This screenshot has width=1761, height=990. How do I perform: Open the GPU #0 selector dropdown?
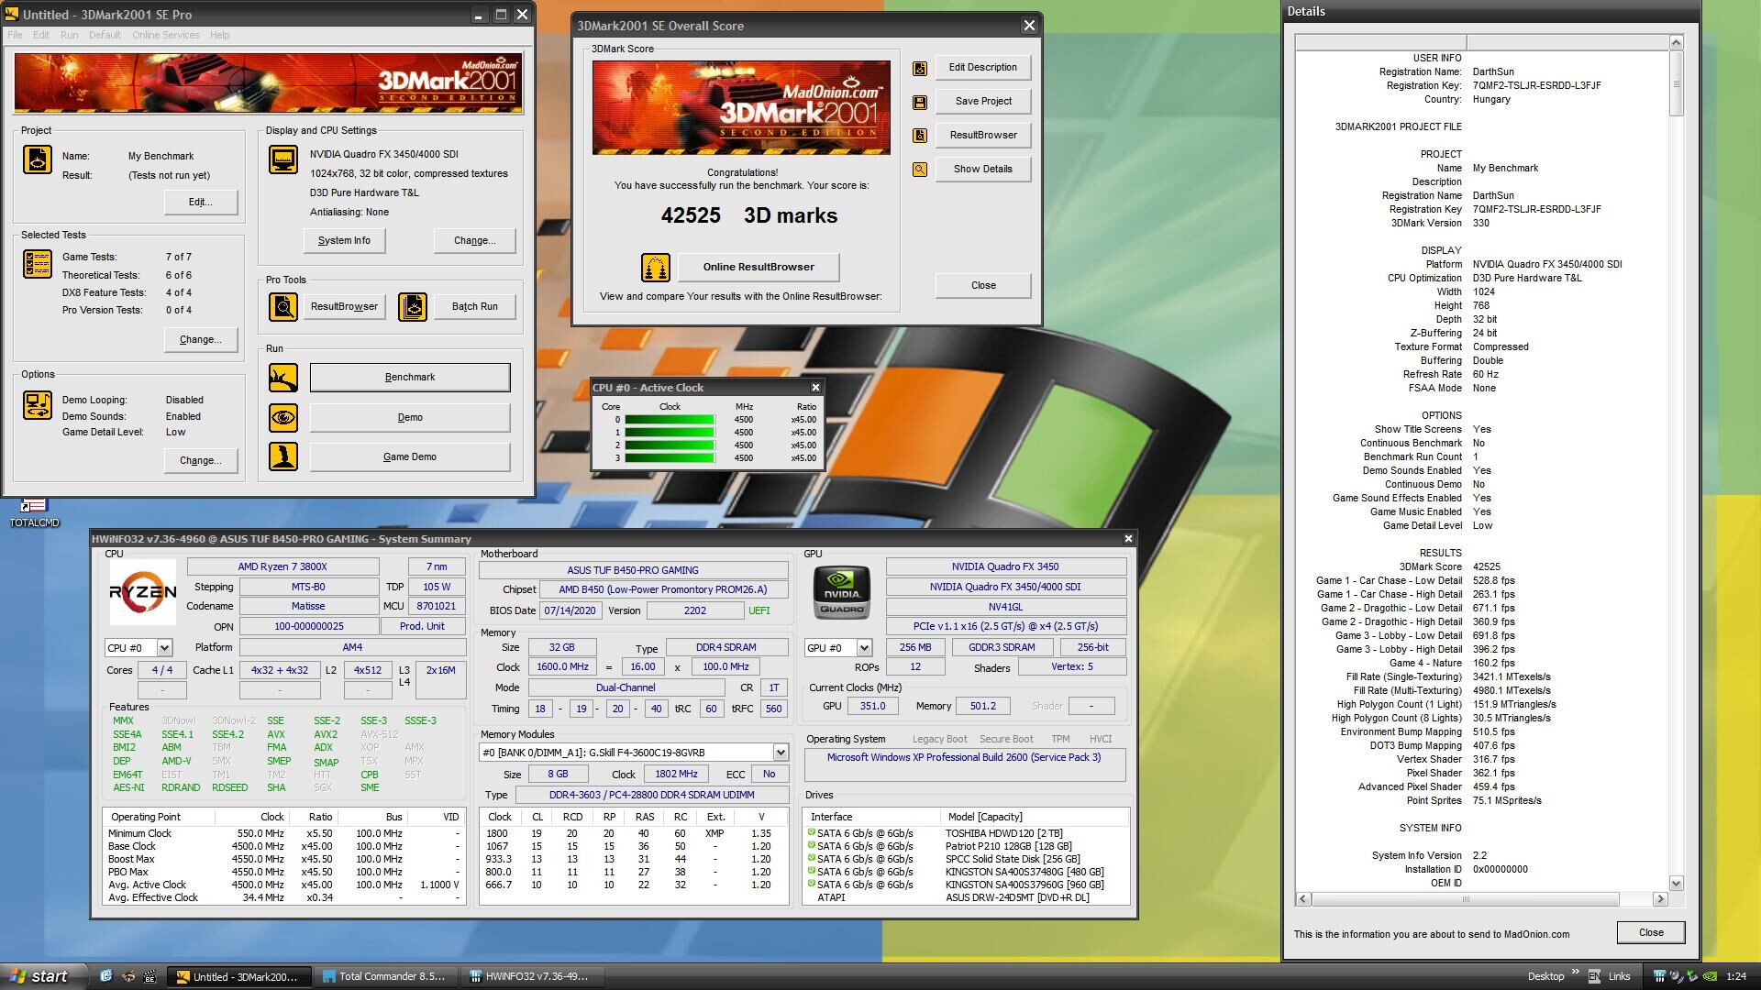[x=864, y=648]
